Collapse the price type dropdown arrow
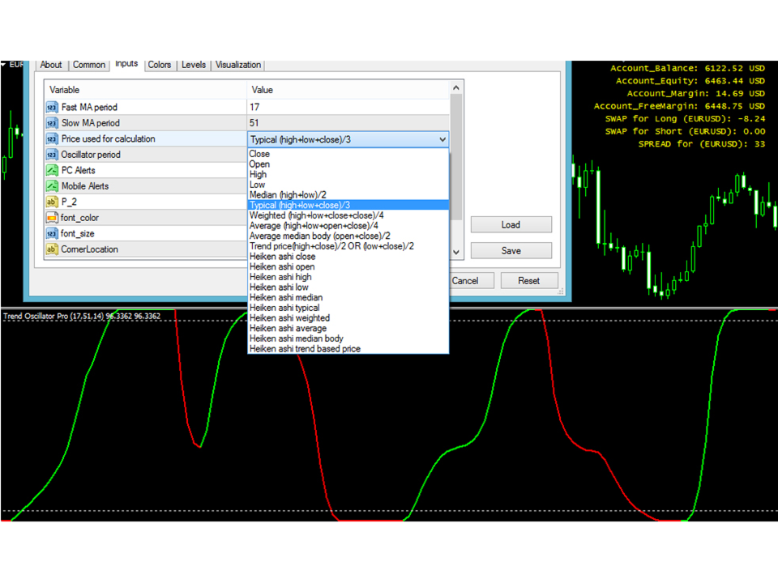The height and width of the screenshot is (583, 778). click(442, 140)
